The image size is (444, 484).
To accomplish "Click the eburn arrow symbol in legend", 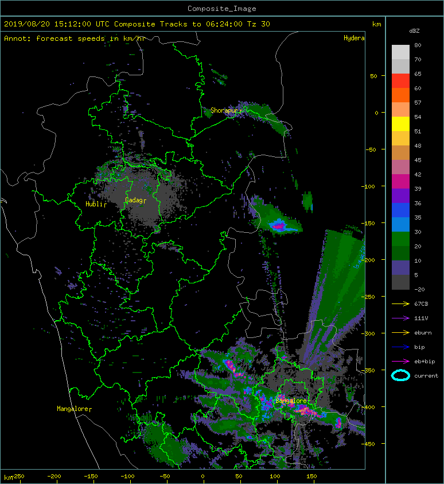I will point(400,332).
